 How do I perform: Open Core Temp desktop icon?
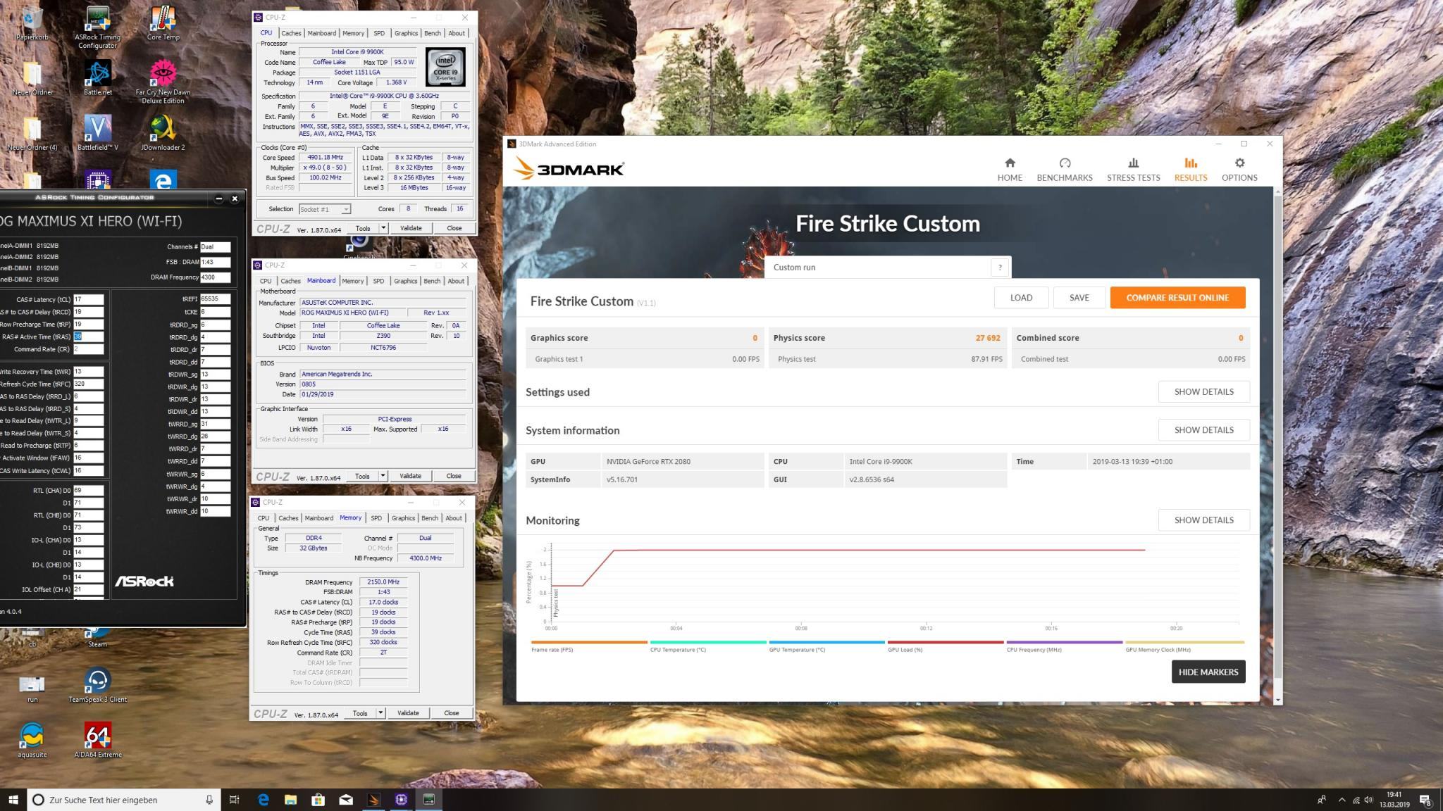click(x=163, y=23)
